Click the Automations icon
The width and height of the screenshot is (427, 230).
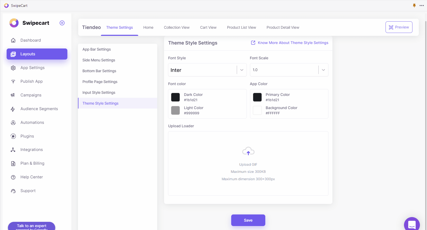coord(13,123)
